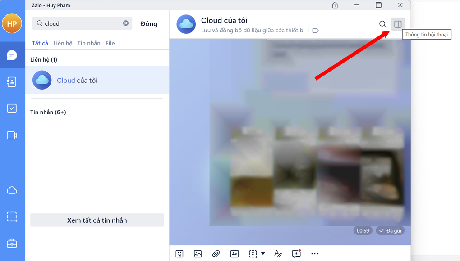The height and width of the screenshot is (261, 460).
Task: Open the quick message lightning icon
Action: [297, 253]
